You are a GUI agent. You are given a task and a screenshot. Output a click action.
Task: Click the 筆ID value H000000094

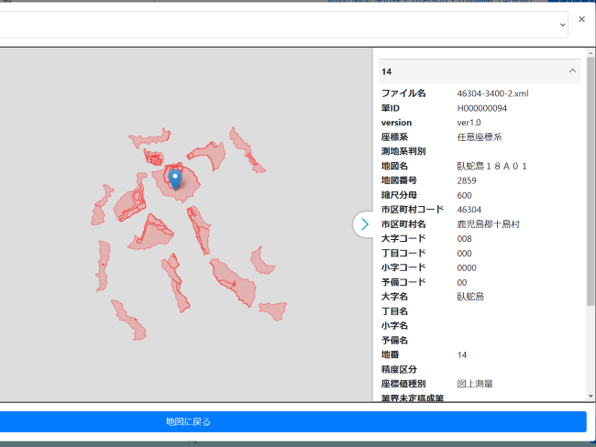(481, 108)
